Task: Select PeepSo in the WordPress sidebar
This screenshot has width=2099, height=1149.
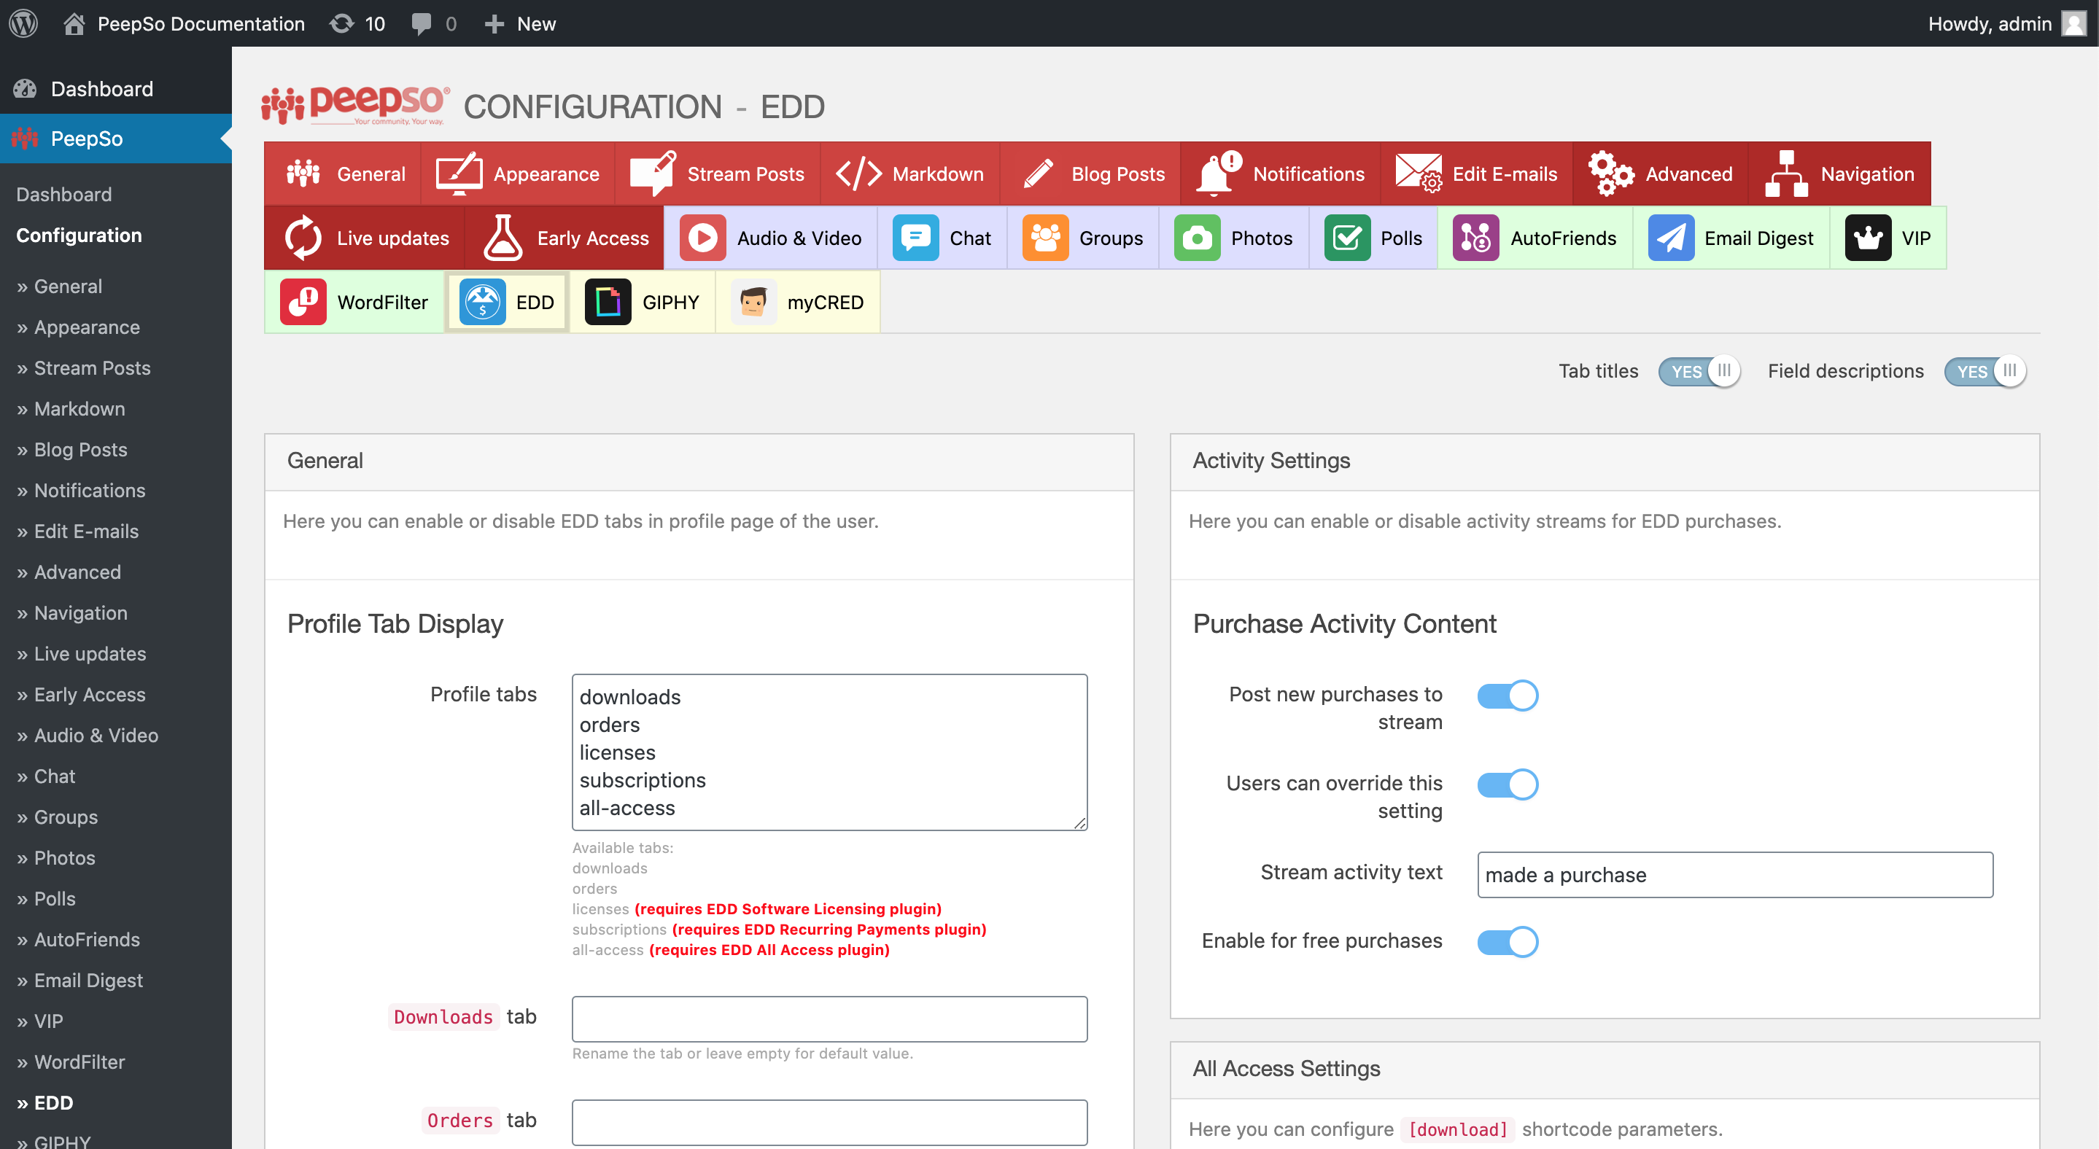Action: click(x=116, y=139)
